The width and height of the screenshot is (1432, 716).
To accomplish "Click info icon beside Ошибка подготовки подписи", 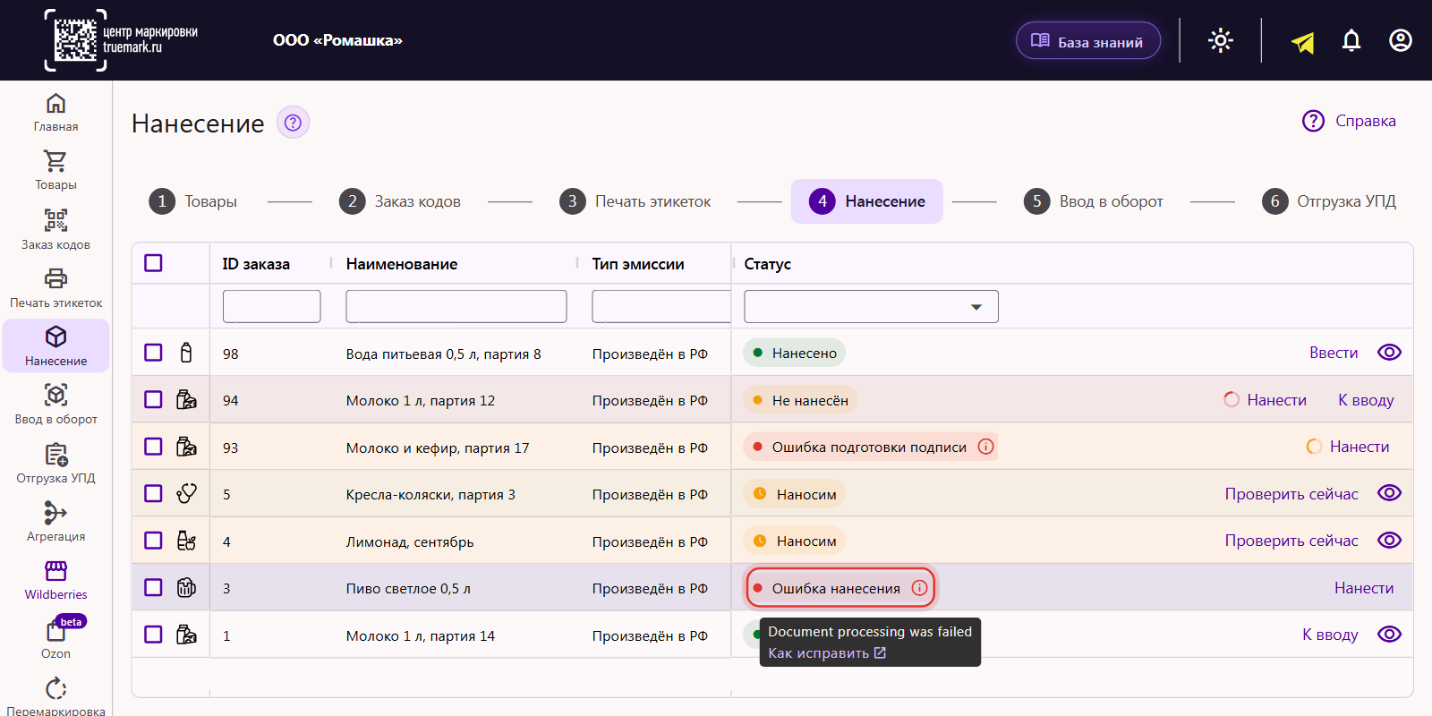I will [x=985, y=447].
